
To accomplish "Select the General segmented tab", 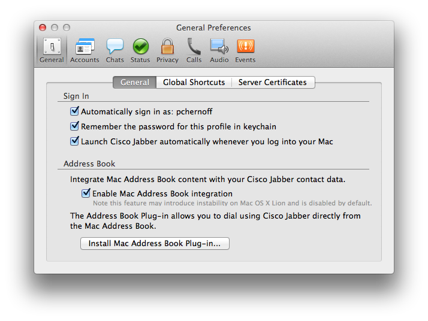I will [134, 83].
